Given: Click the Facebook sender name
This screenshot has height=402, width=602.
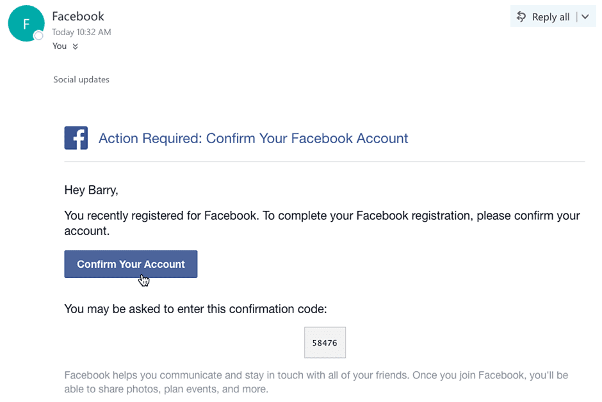Looking at the screenshot, I should pyautogui.click(x=77, y=16).
